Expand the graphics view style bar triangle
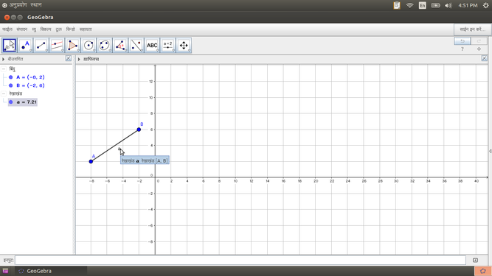 point(79,59)
